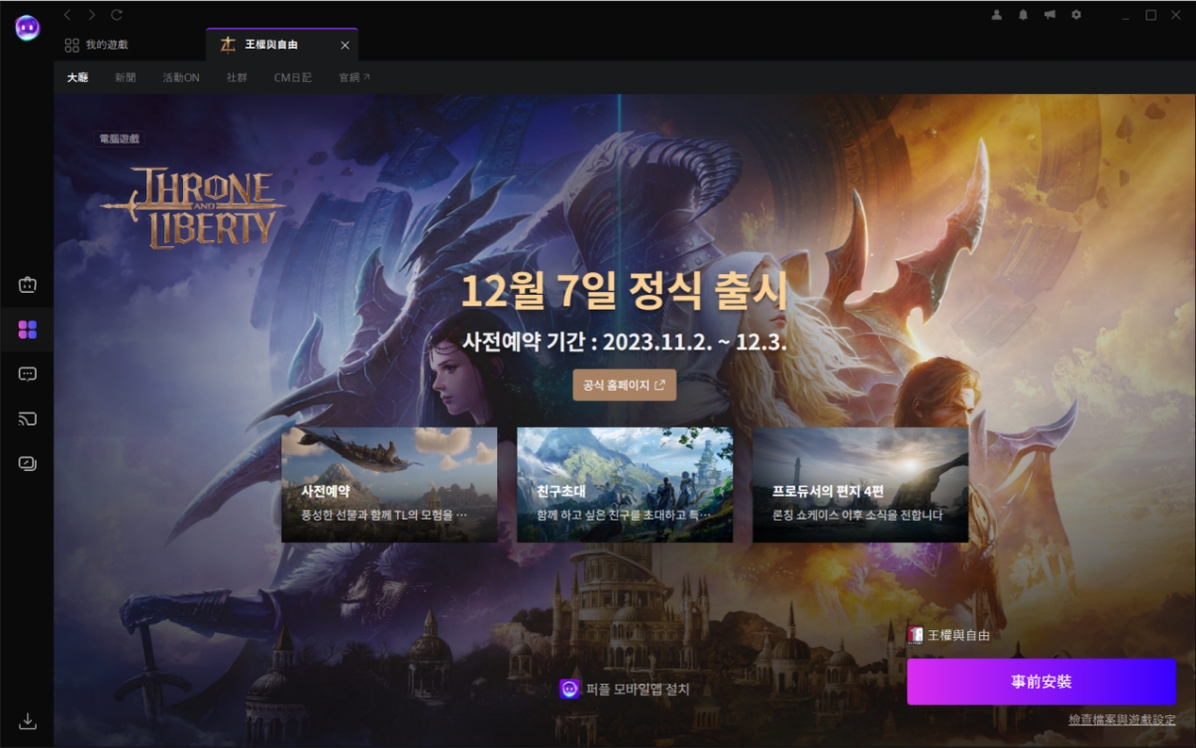Open the screen cast icon in sidebar

[28, 419]
